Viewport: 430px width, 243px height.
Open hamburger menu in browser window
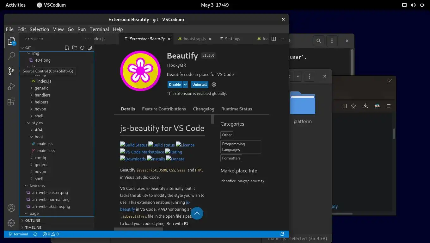click(x=389, y=106)
